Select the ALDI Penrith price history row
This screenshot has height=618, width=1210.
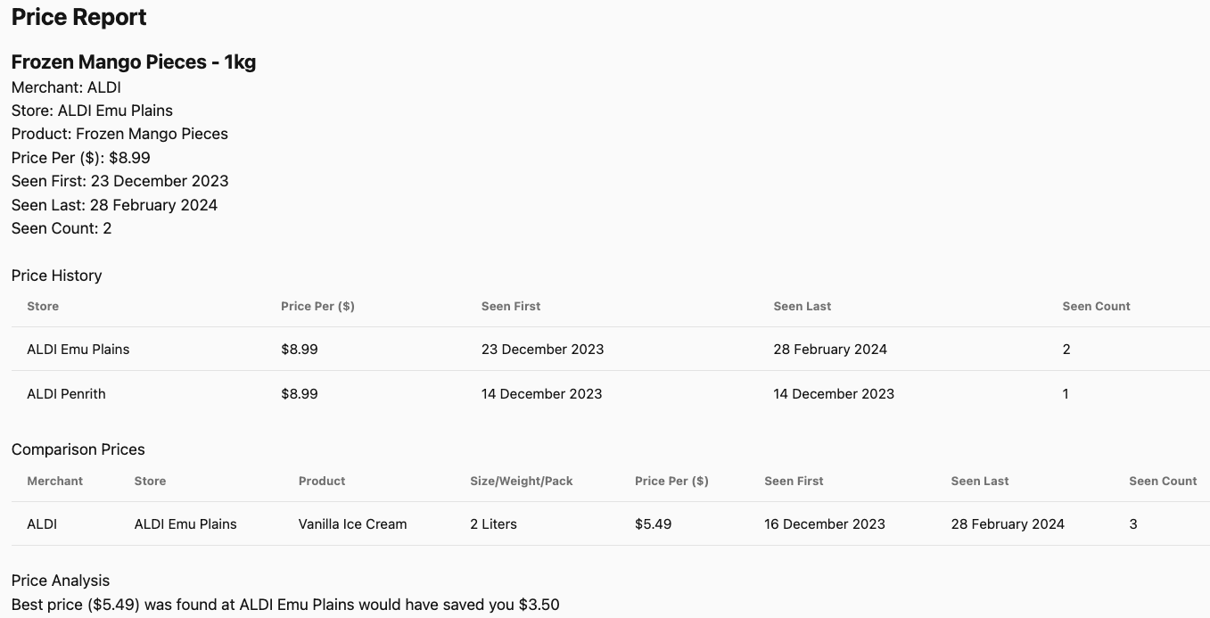[611, 393]
